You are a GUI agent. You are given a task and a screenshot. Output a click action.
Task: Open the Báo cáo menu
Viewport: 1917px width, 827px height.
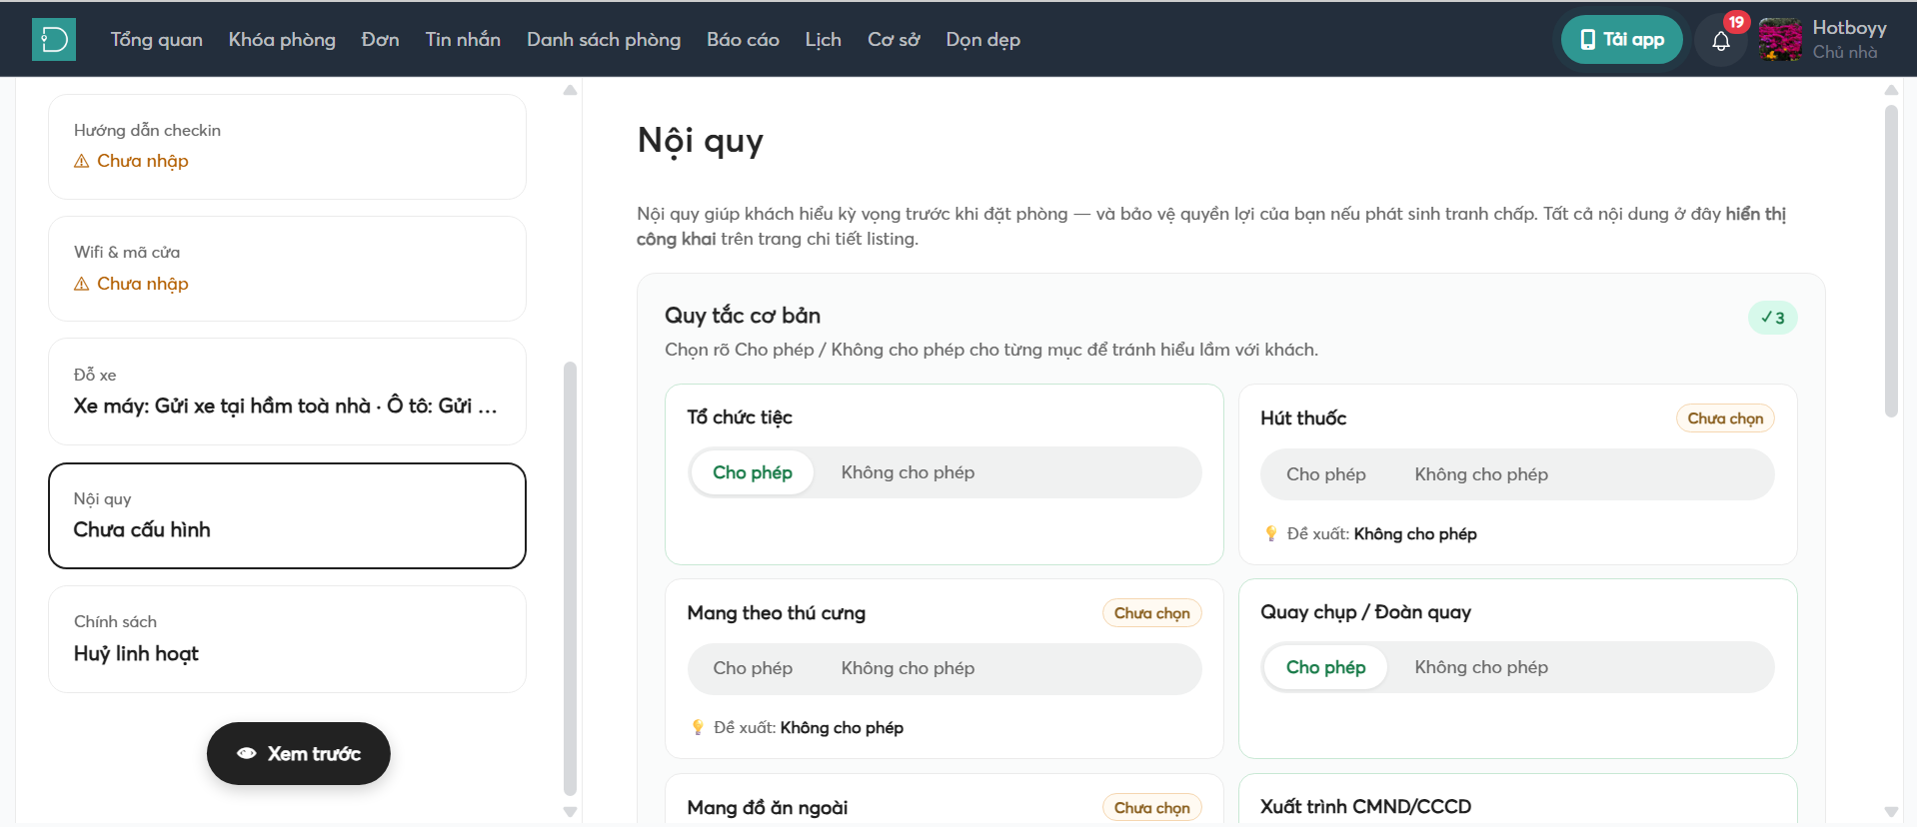pos(743,40)
